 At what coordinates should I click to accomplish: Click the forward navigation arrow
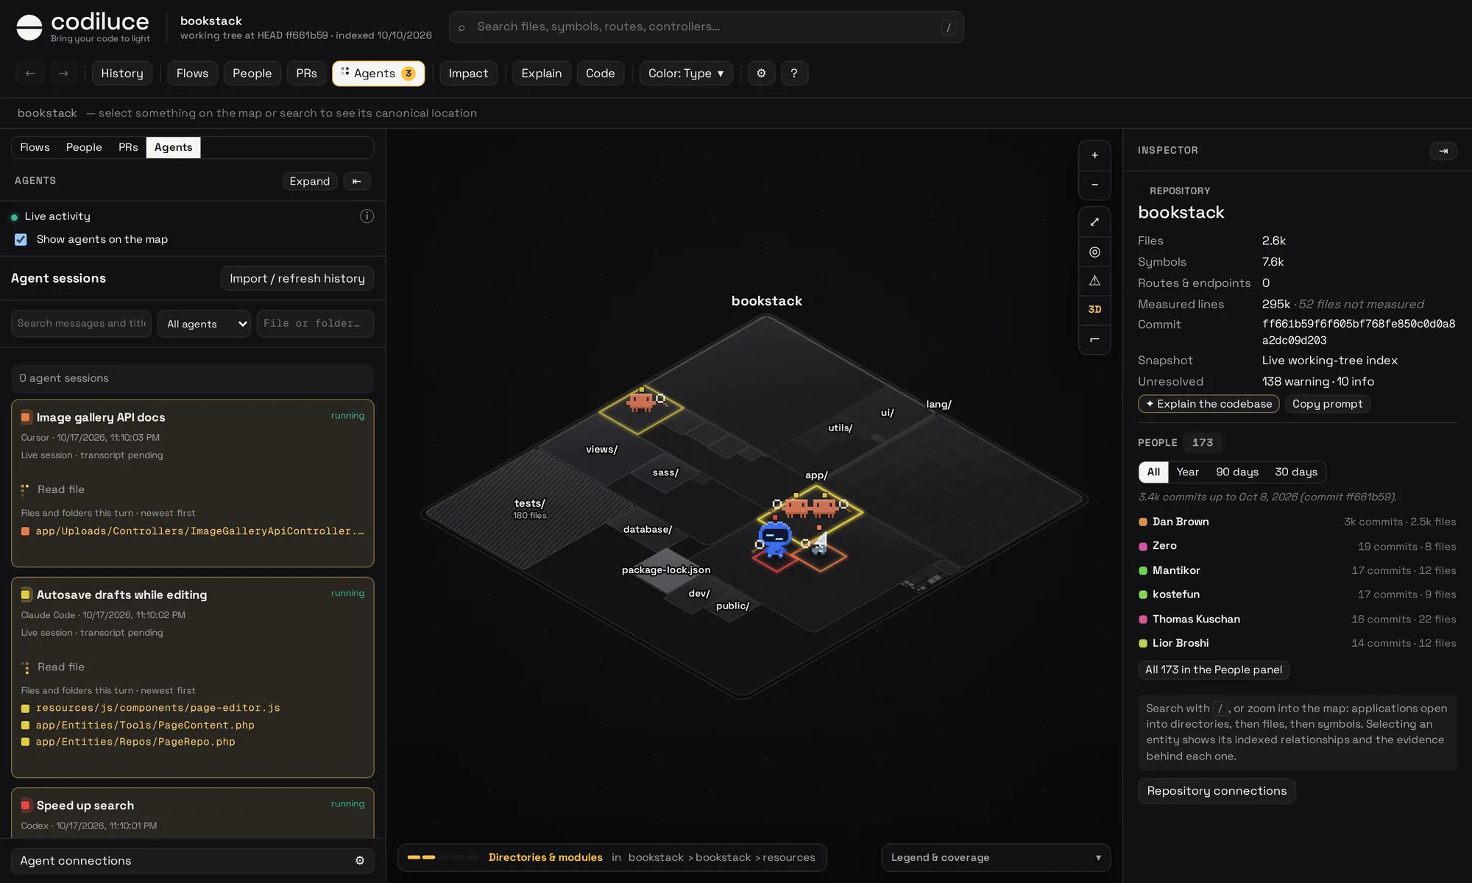pos(63,74)
